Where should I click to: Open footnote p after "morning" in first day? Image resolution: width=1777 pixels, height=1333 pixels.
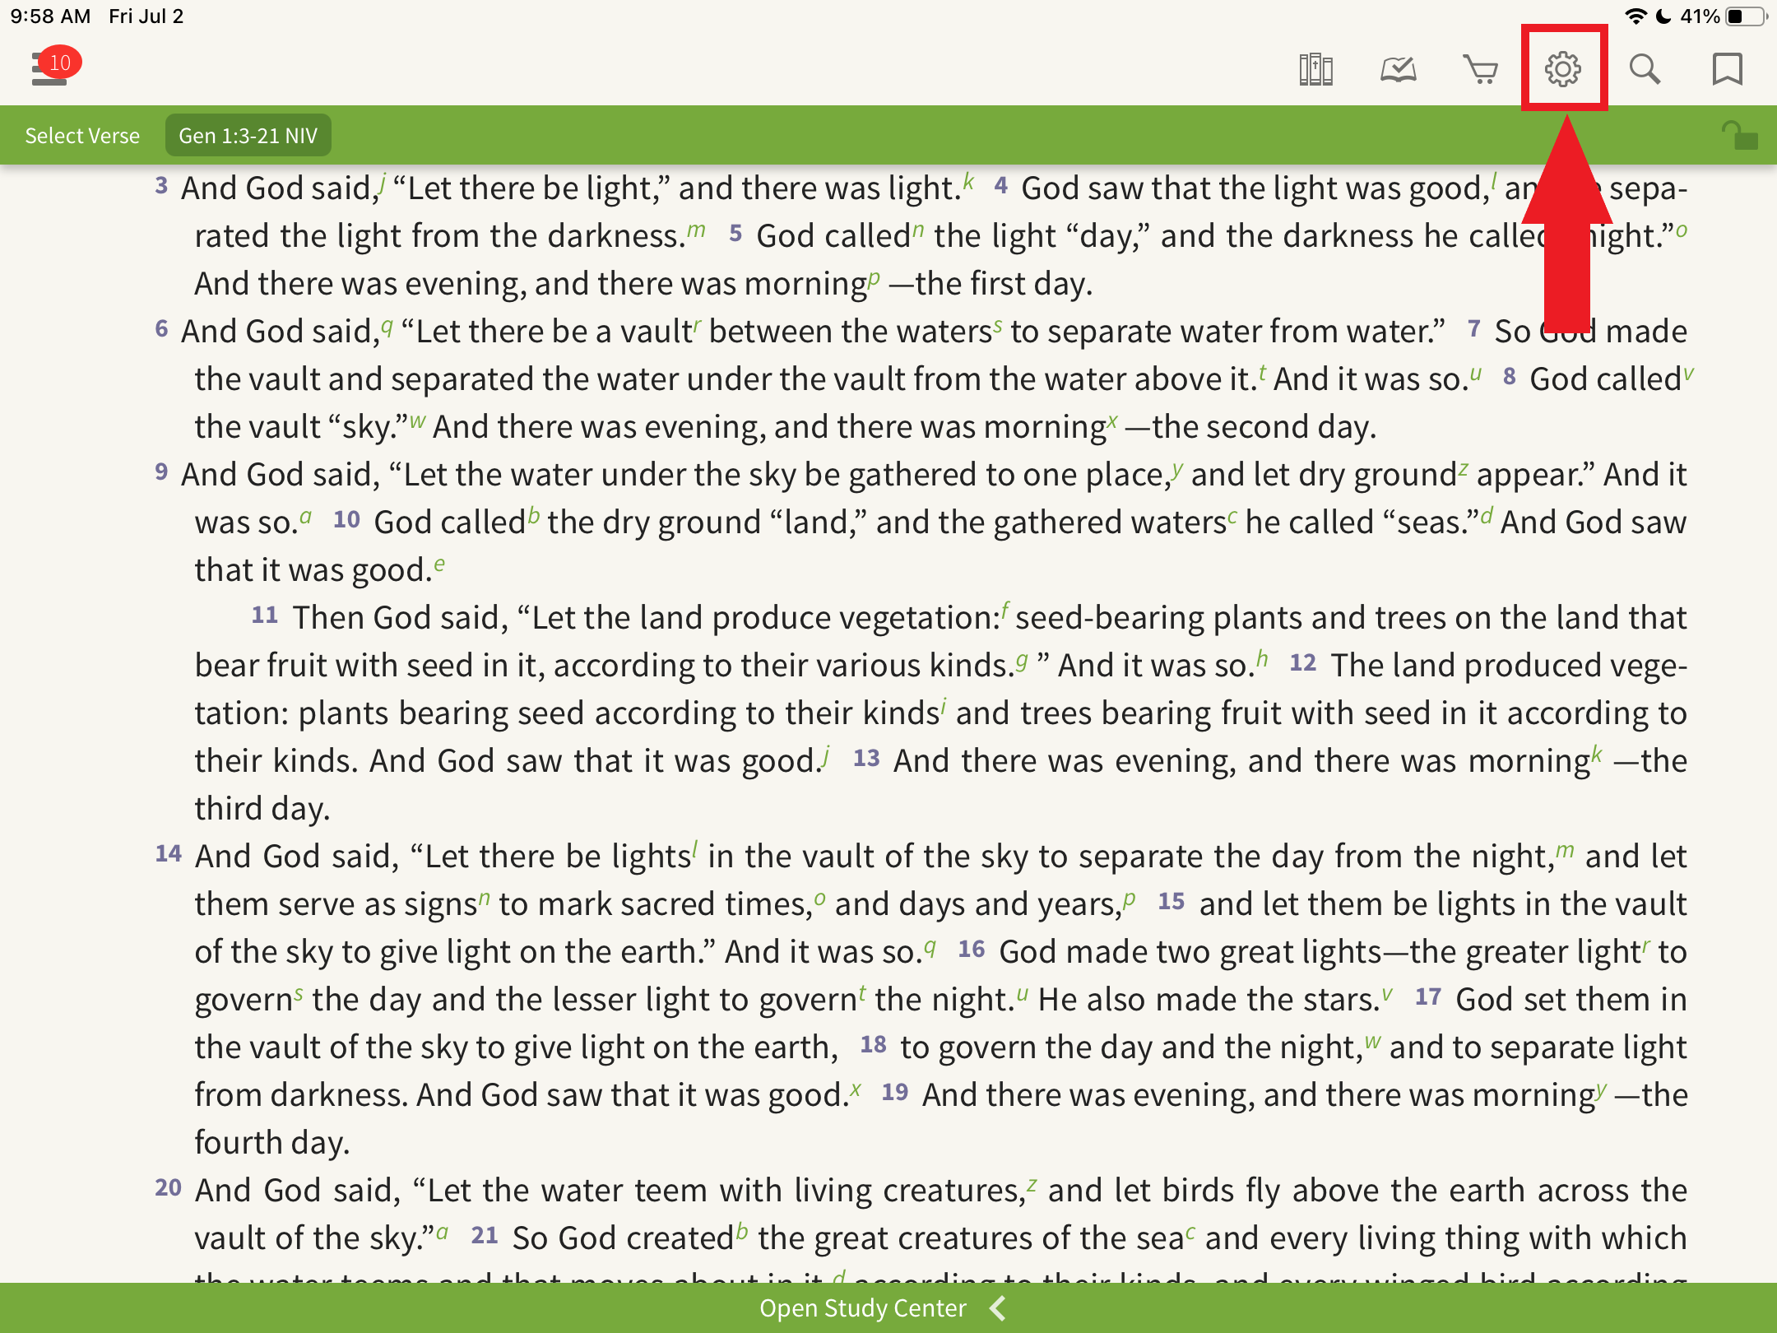tap(874, 278)
